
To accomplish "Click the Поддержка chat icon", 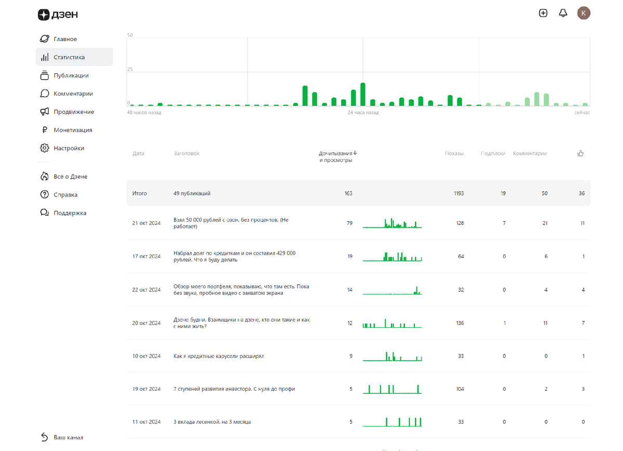I will [45, 213].
